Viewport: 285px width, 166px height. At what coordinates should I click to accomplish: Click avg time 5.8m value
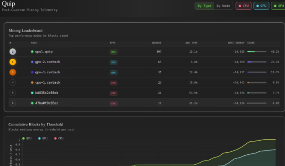pyautogui.click(x=194, y=62)
